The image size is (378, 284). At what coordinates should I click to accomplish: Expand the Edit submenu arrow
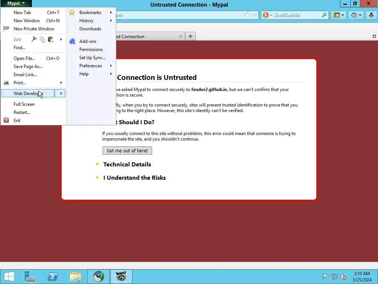(x=61, y=39)
